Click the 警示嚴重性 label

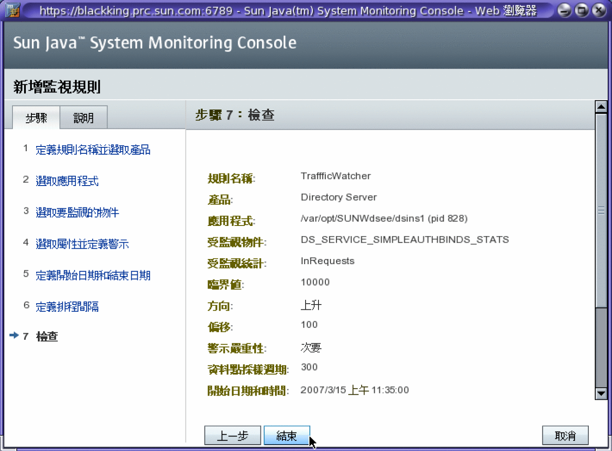(x=237, y=348)
